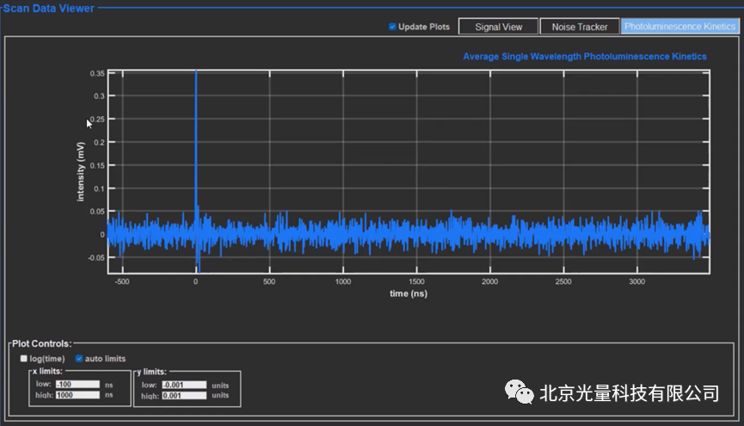
Task: Click the y limits low input field
Action: (x=184, y=385)
